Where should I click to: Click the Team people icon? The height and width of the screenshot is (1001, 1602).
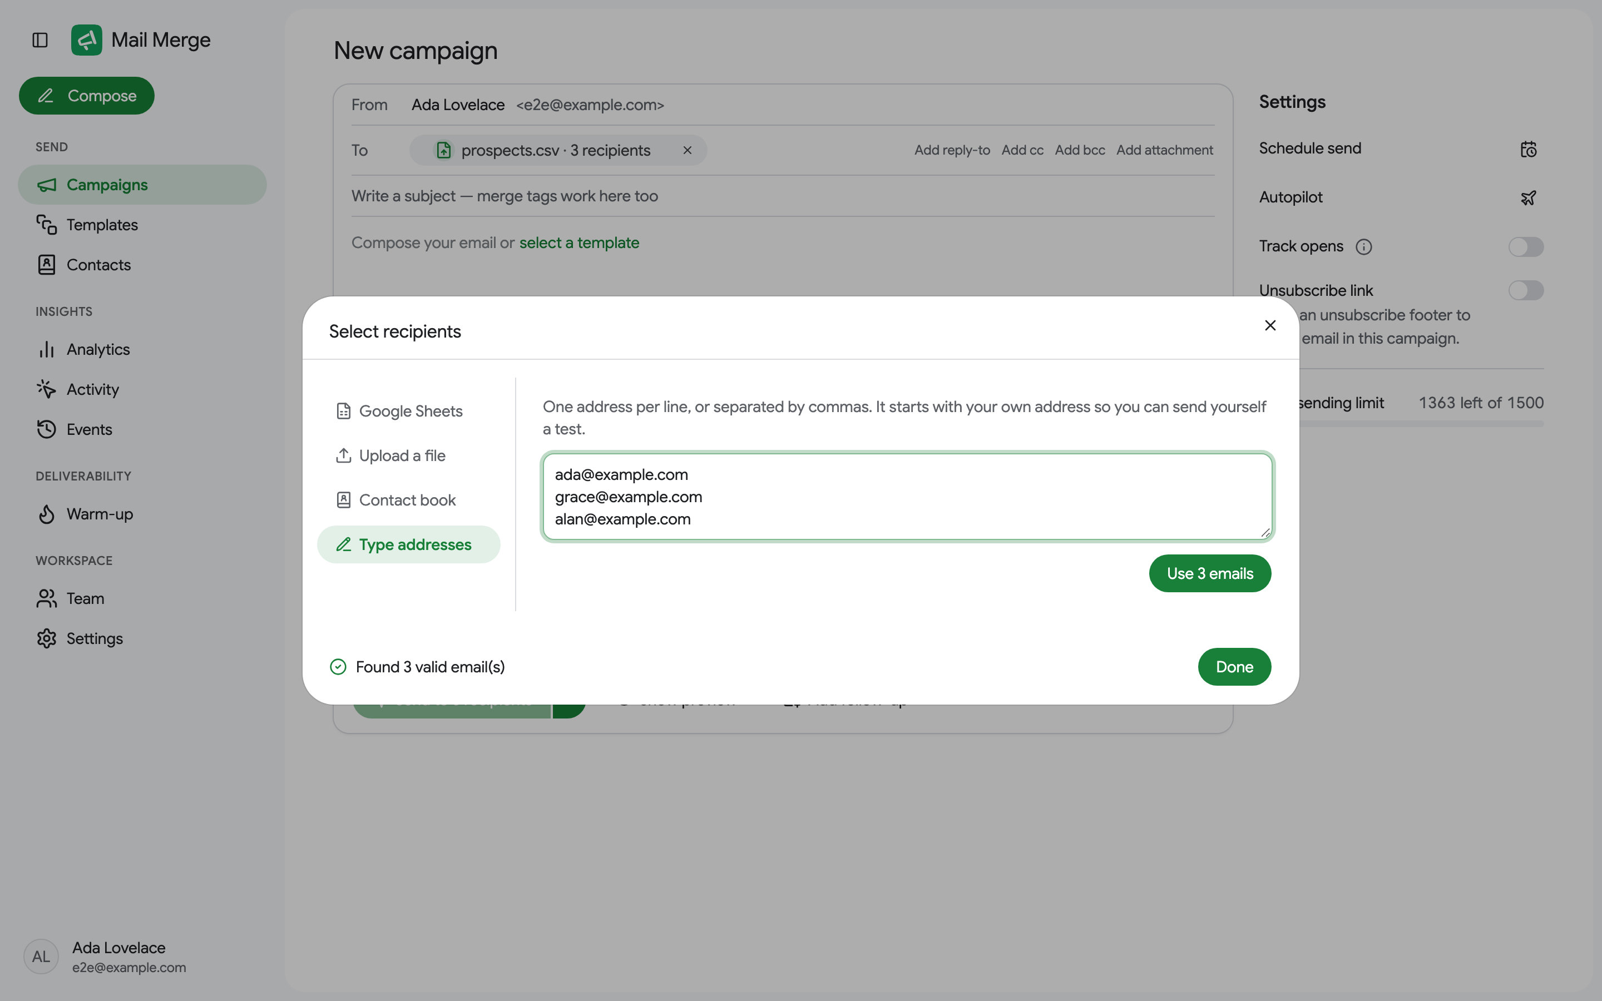46,598
